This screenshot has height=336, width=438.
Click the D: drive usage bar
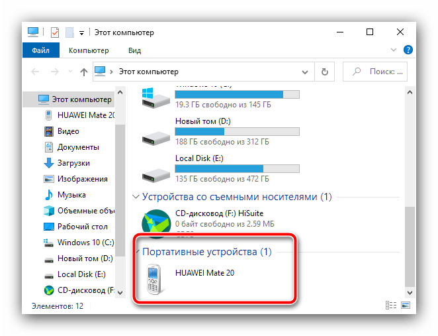click(237, 131)
